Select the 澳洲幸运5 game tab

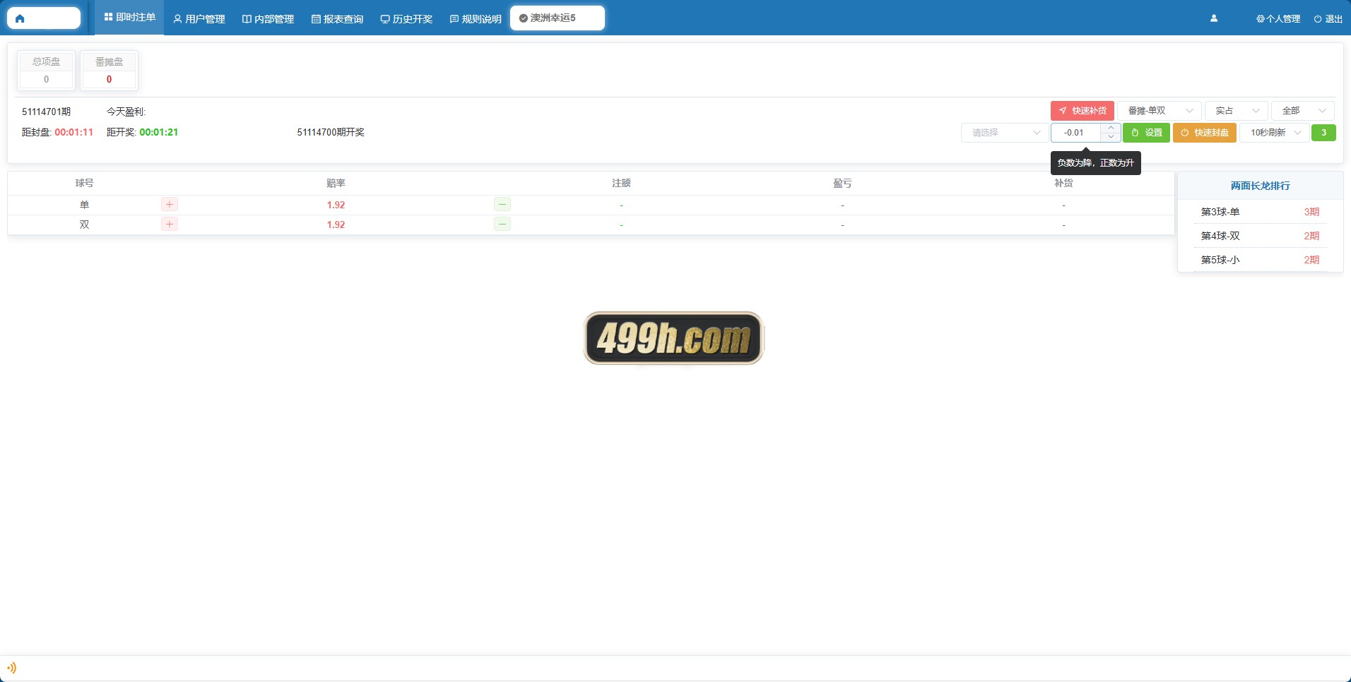click(557, 18)
